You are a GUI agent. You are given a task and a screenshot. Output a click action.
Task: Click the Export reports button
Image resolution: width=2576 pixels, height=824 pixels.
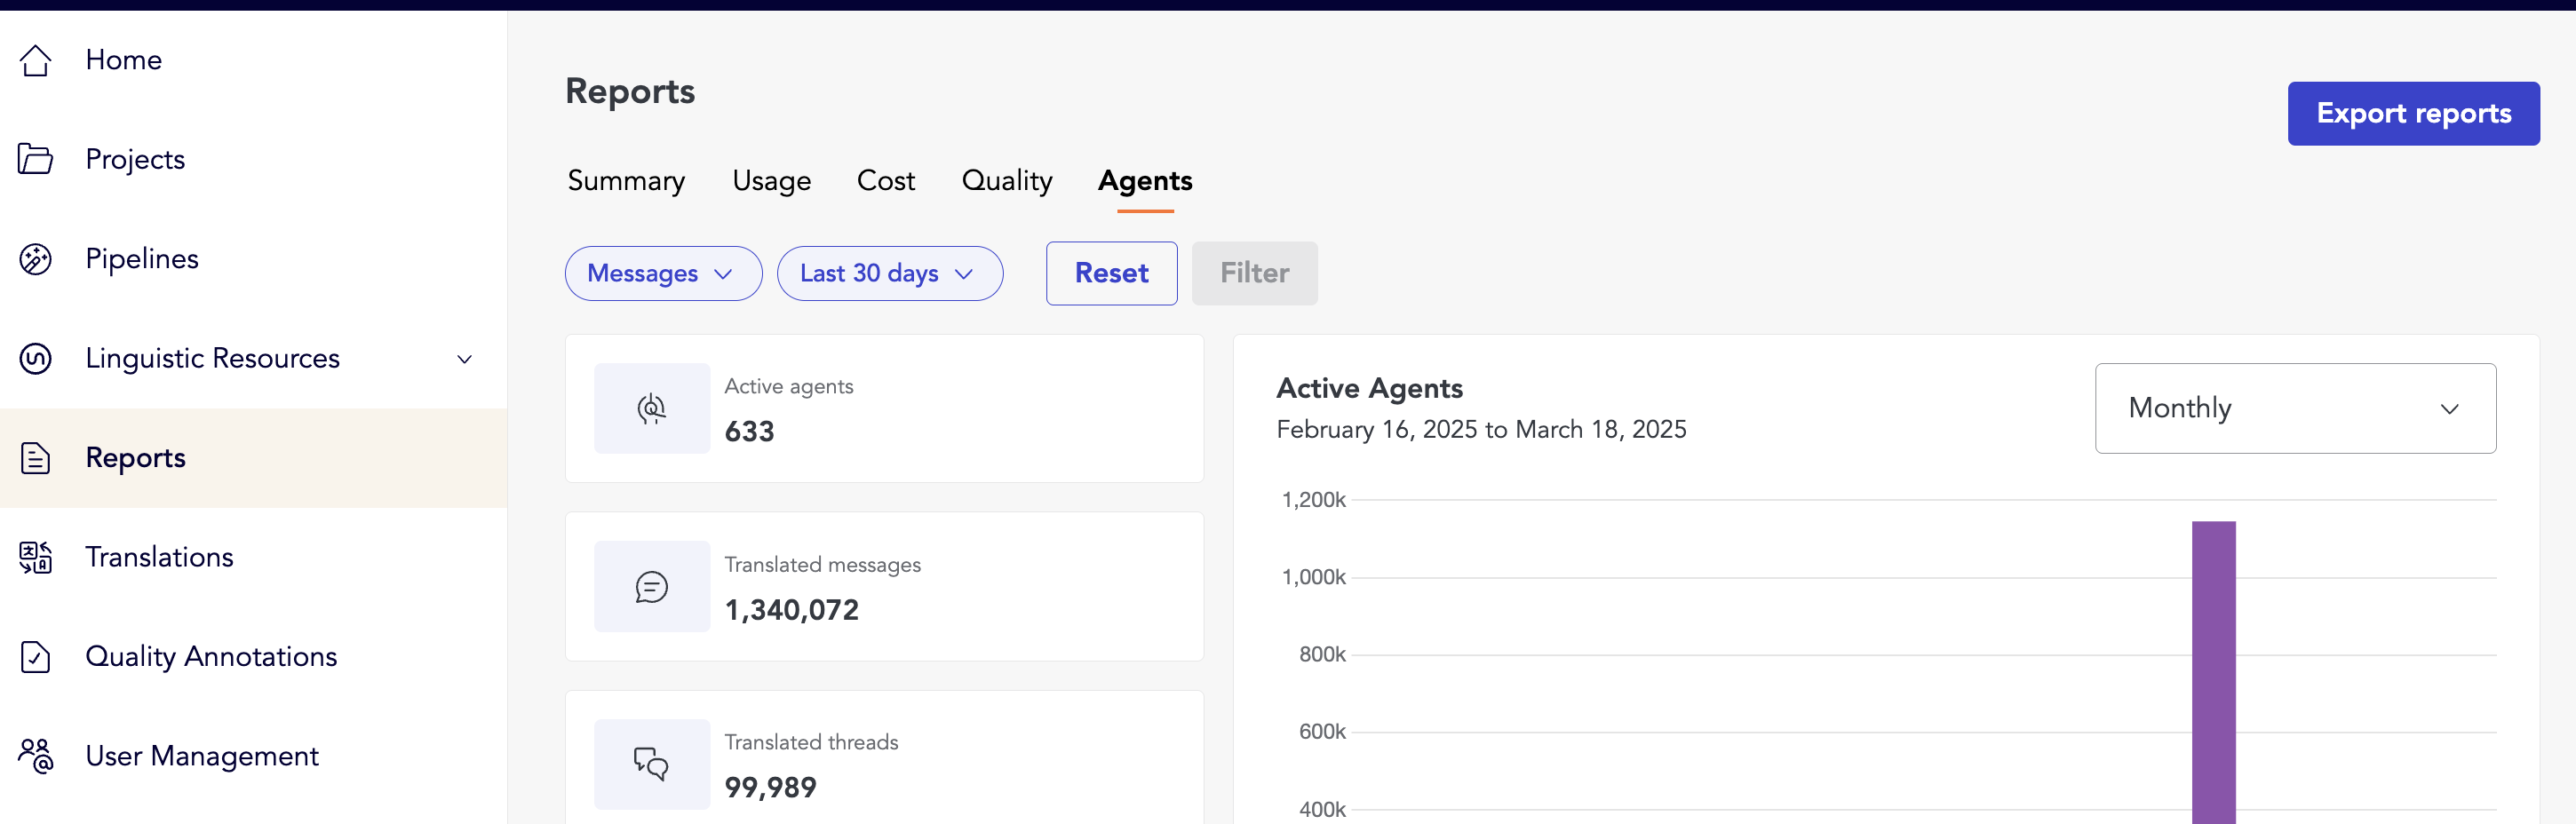click(x=2413, y=114)
